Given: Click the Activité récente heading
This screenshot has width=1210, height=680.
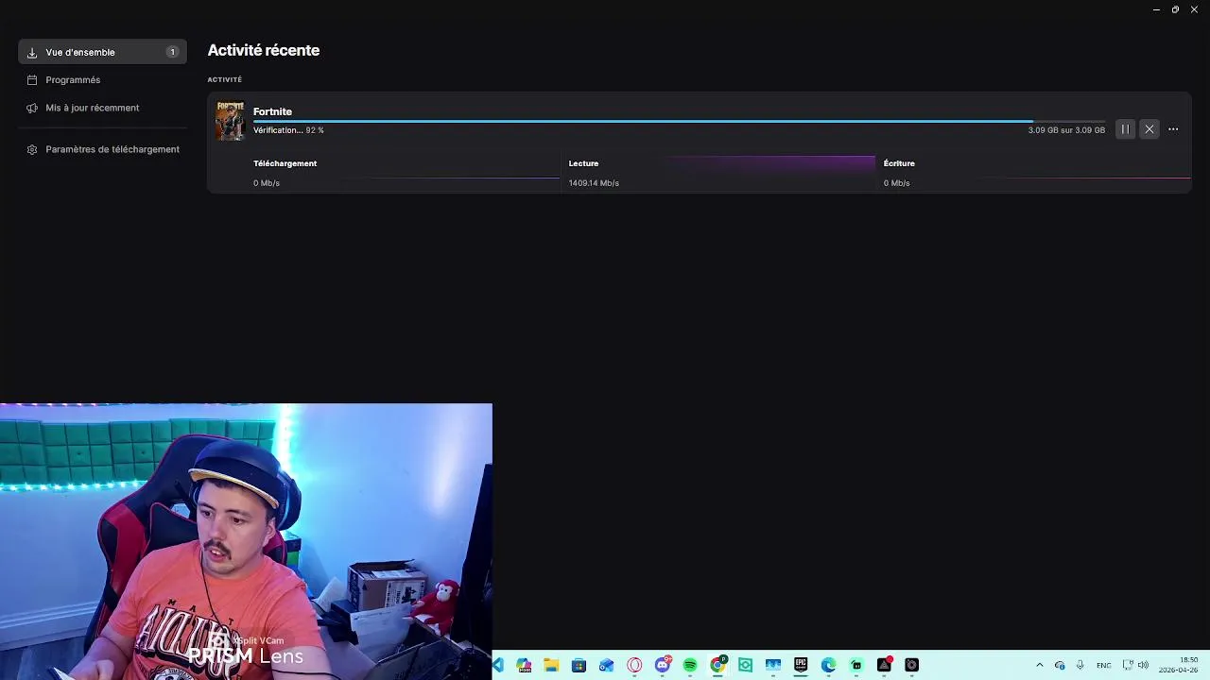Looking at the screenshot, I should pyautogui.click(x=264, y=50).
